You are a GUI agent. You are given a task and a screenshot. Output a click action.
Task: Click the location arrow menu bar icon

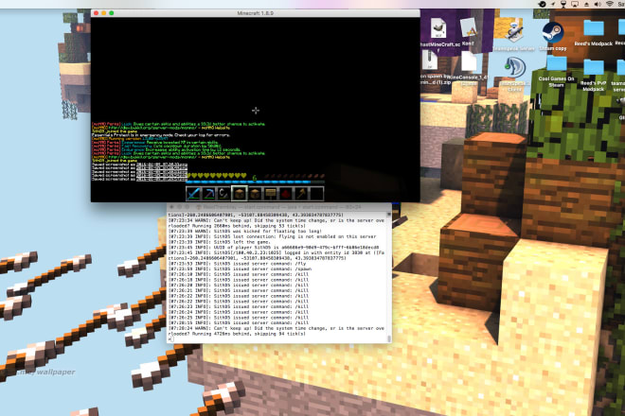(553, 4)
